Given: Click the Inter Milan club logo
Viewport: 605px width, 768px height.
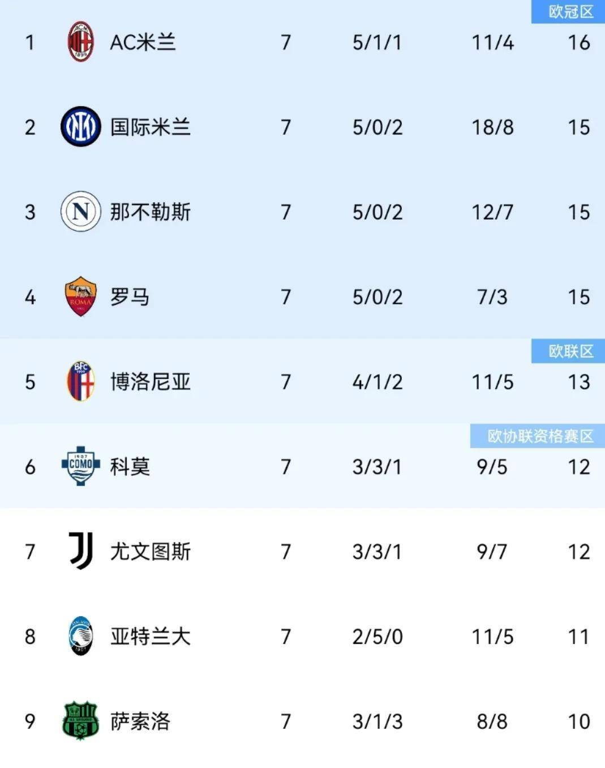Looking at the screenshot, I should click(80, 127).
